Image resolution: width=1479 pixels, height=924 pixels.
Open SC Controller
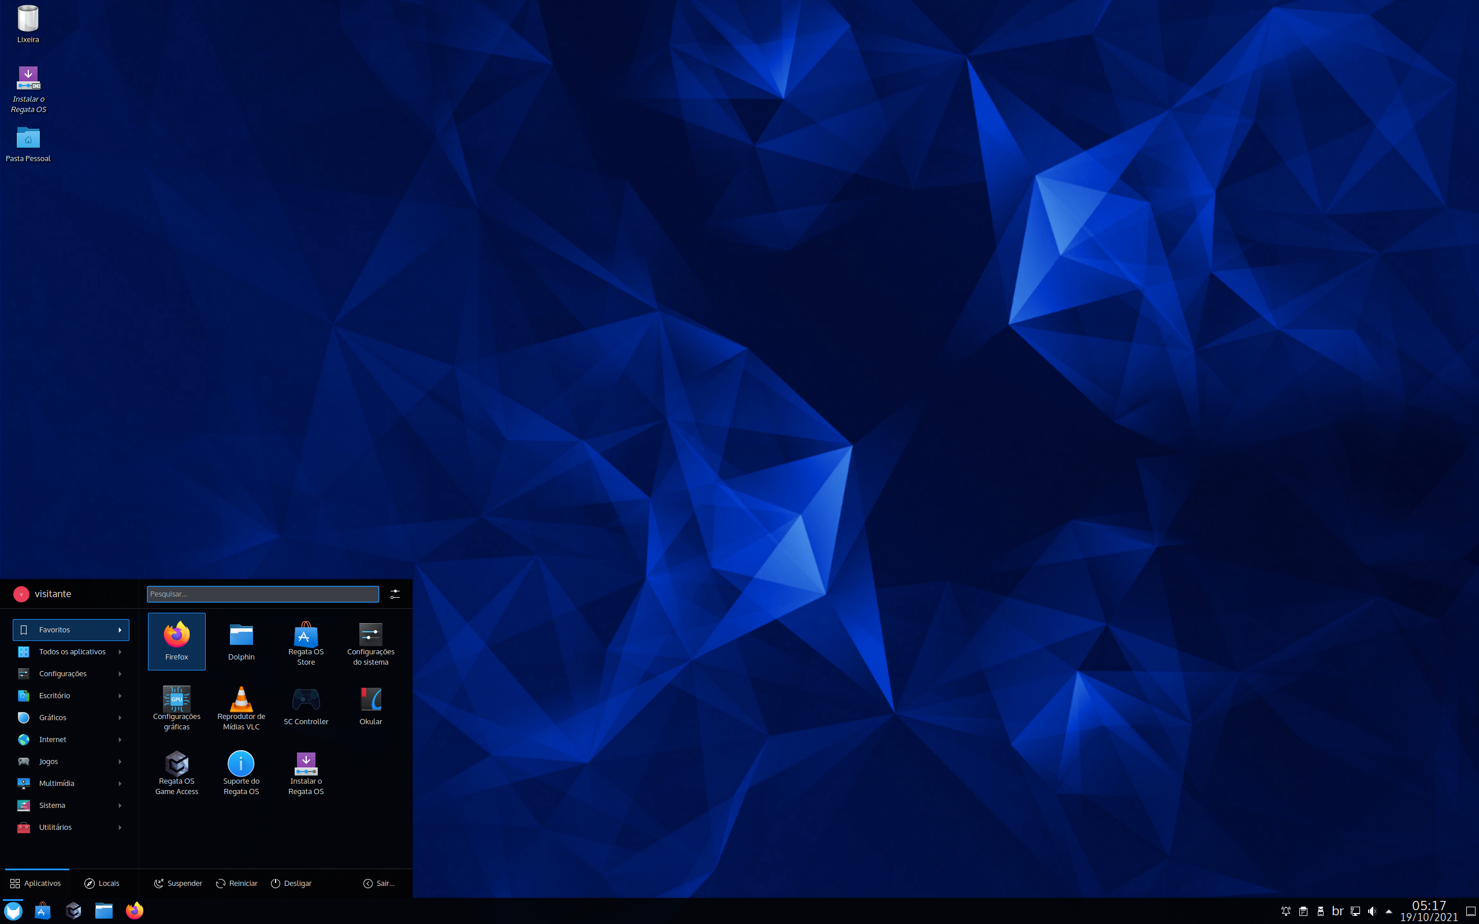pos(306,706)
